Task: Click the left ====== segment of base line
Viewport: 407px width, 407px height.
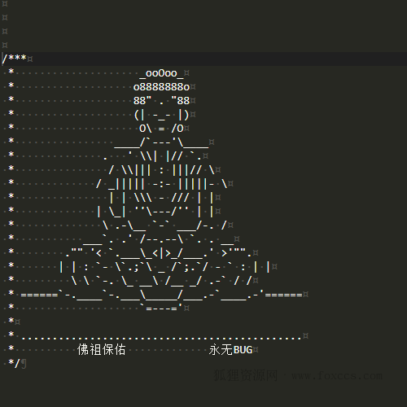Action: click(39, 295)
